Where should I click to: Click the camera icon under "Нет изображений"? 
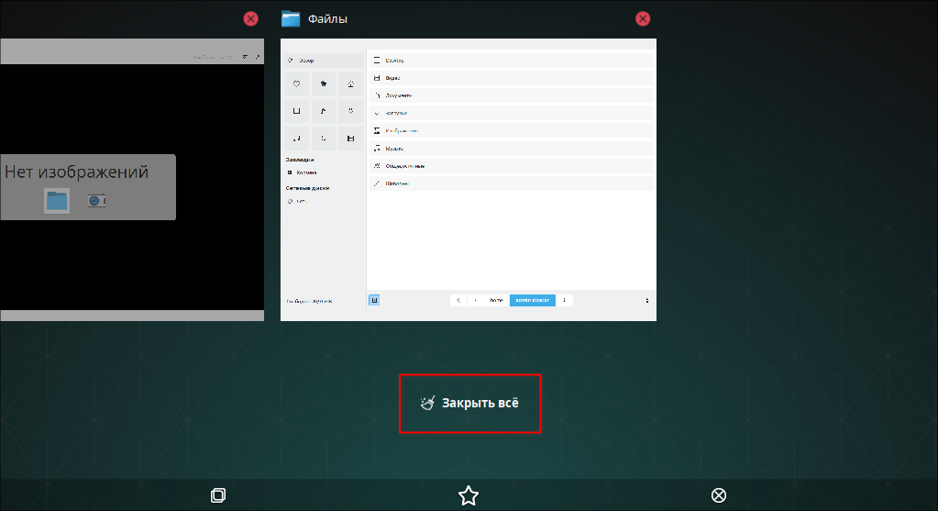tap(96, 200)
